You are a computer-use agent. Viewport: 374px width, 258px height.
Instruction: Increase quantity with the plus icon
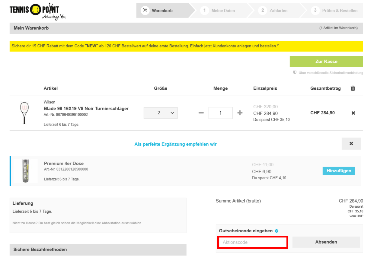(x=240, y=113)
